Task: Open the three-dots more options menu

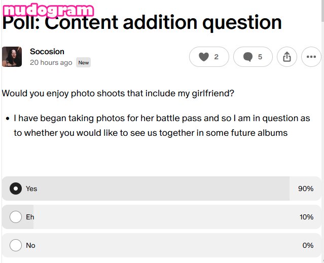Action: pos(311,57)
